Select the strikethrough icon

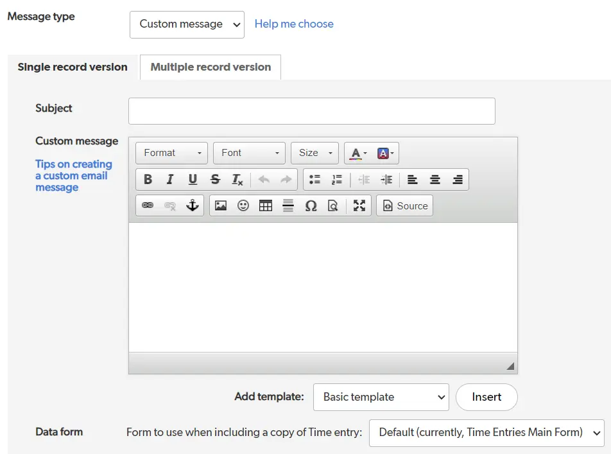coord(215,179)
